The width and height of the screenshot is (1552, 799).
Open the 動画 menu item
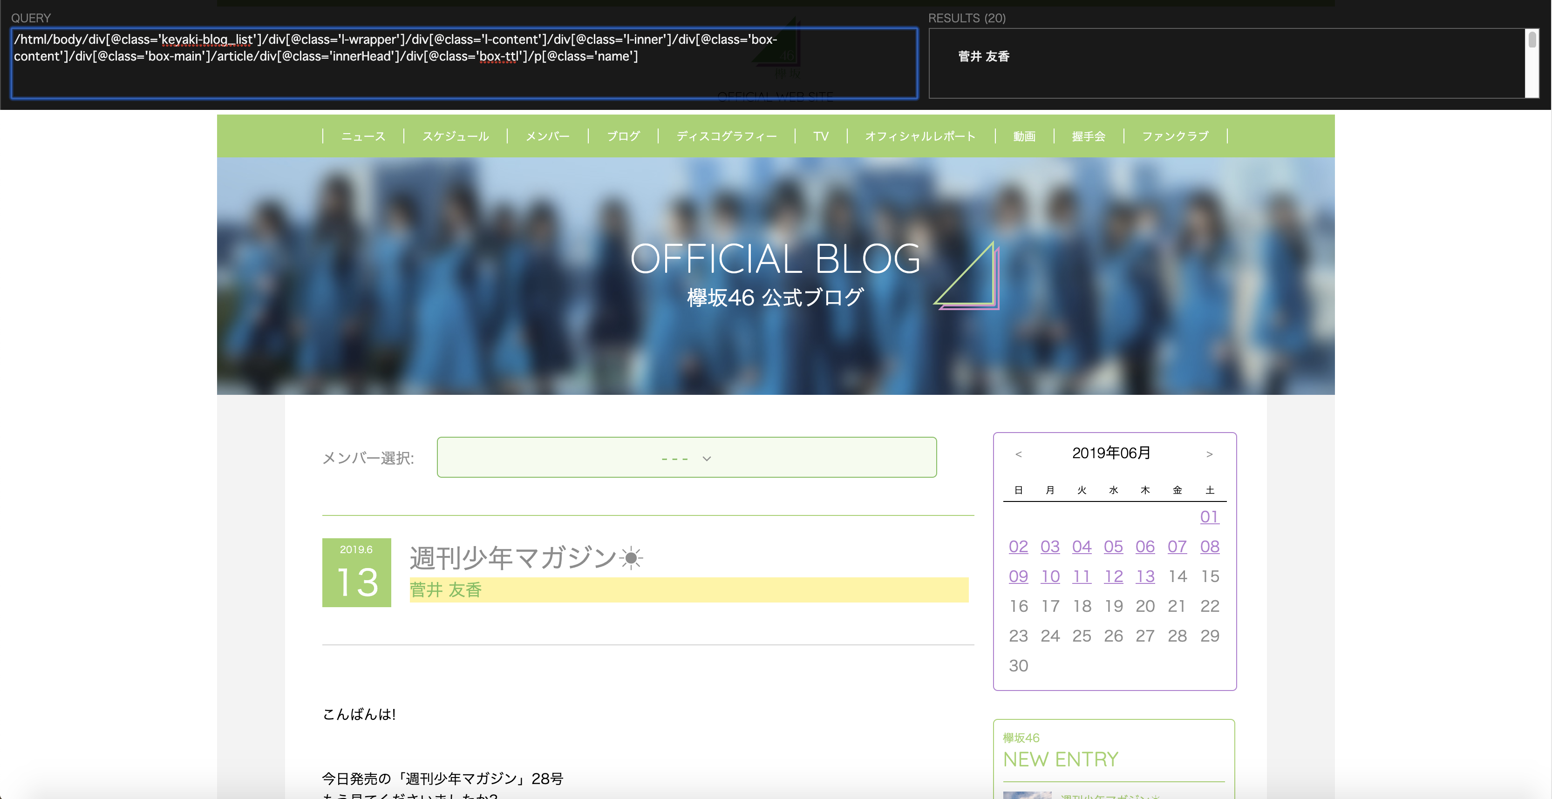[x=1024, y=136]
